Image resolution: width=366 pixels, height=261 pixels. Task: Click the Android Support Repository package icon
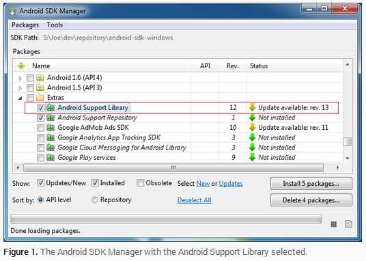(x=51, y=118)
